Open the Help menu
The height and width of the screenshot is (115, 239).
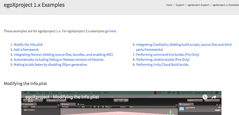click(106, 92)
